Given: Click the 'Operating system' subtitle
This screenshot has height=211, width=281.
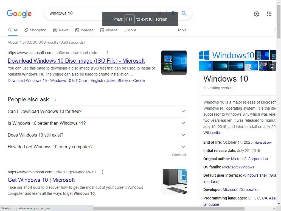Looking at the screenshot, I should [x=218, y=88].
